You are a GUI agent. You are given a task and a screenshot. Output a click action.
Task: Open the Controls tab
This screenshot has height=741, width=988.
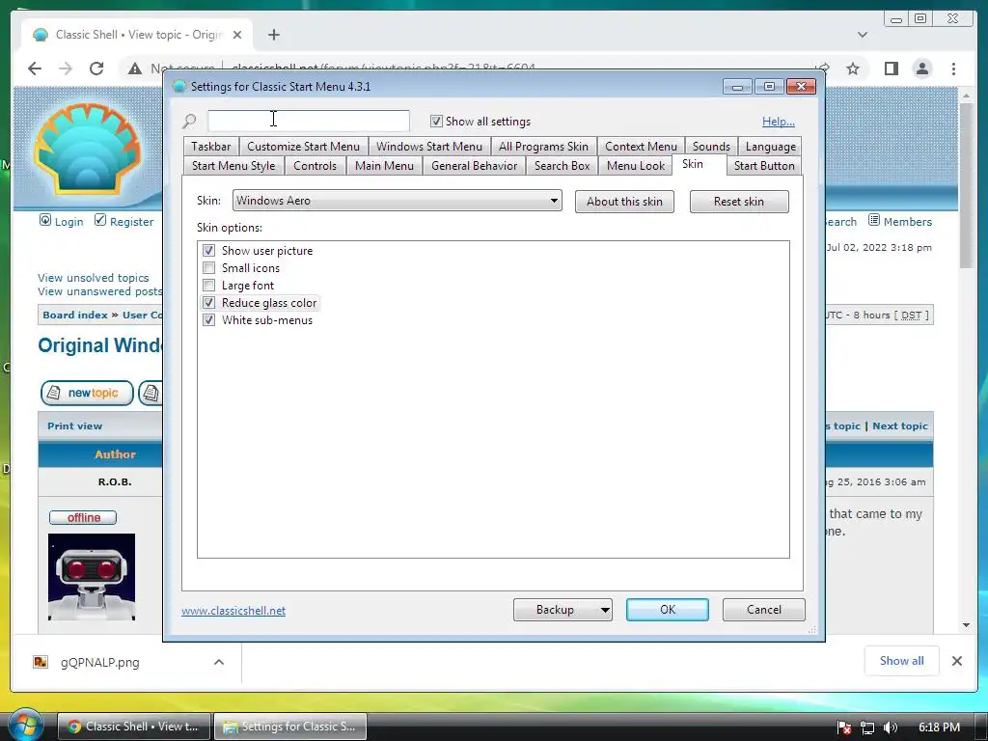click(315, 166)
